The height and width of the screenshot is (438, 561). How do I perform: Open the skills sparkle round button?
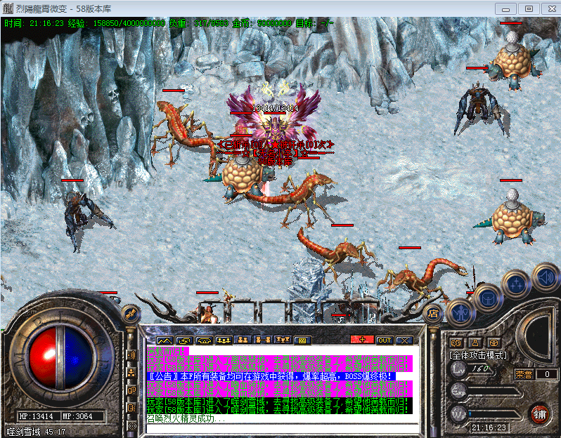click(x=516, y=285)
